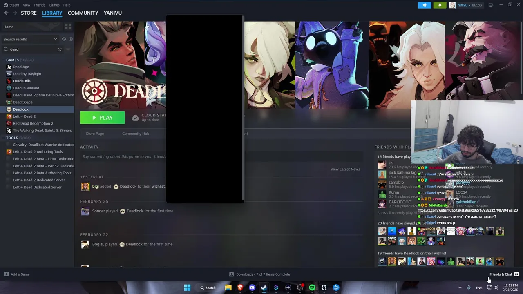
Task: Open Spotify from the taskbar
Action: 312,287
